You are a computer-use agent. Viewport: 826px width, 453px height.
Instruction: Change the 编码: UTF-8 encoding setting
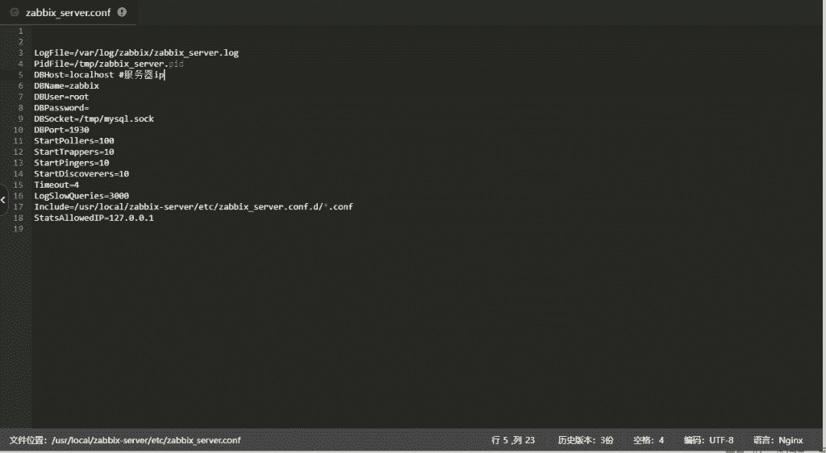pos(708,440)
